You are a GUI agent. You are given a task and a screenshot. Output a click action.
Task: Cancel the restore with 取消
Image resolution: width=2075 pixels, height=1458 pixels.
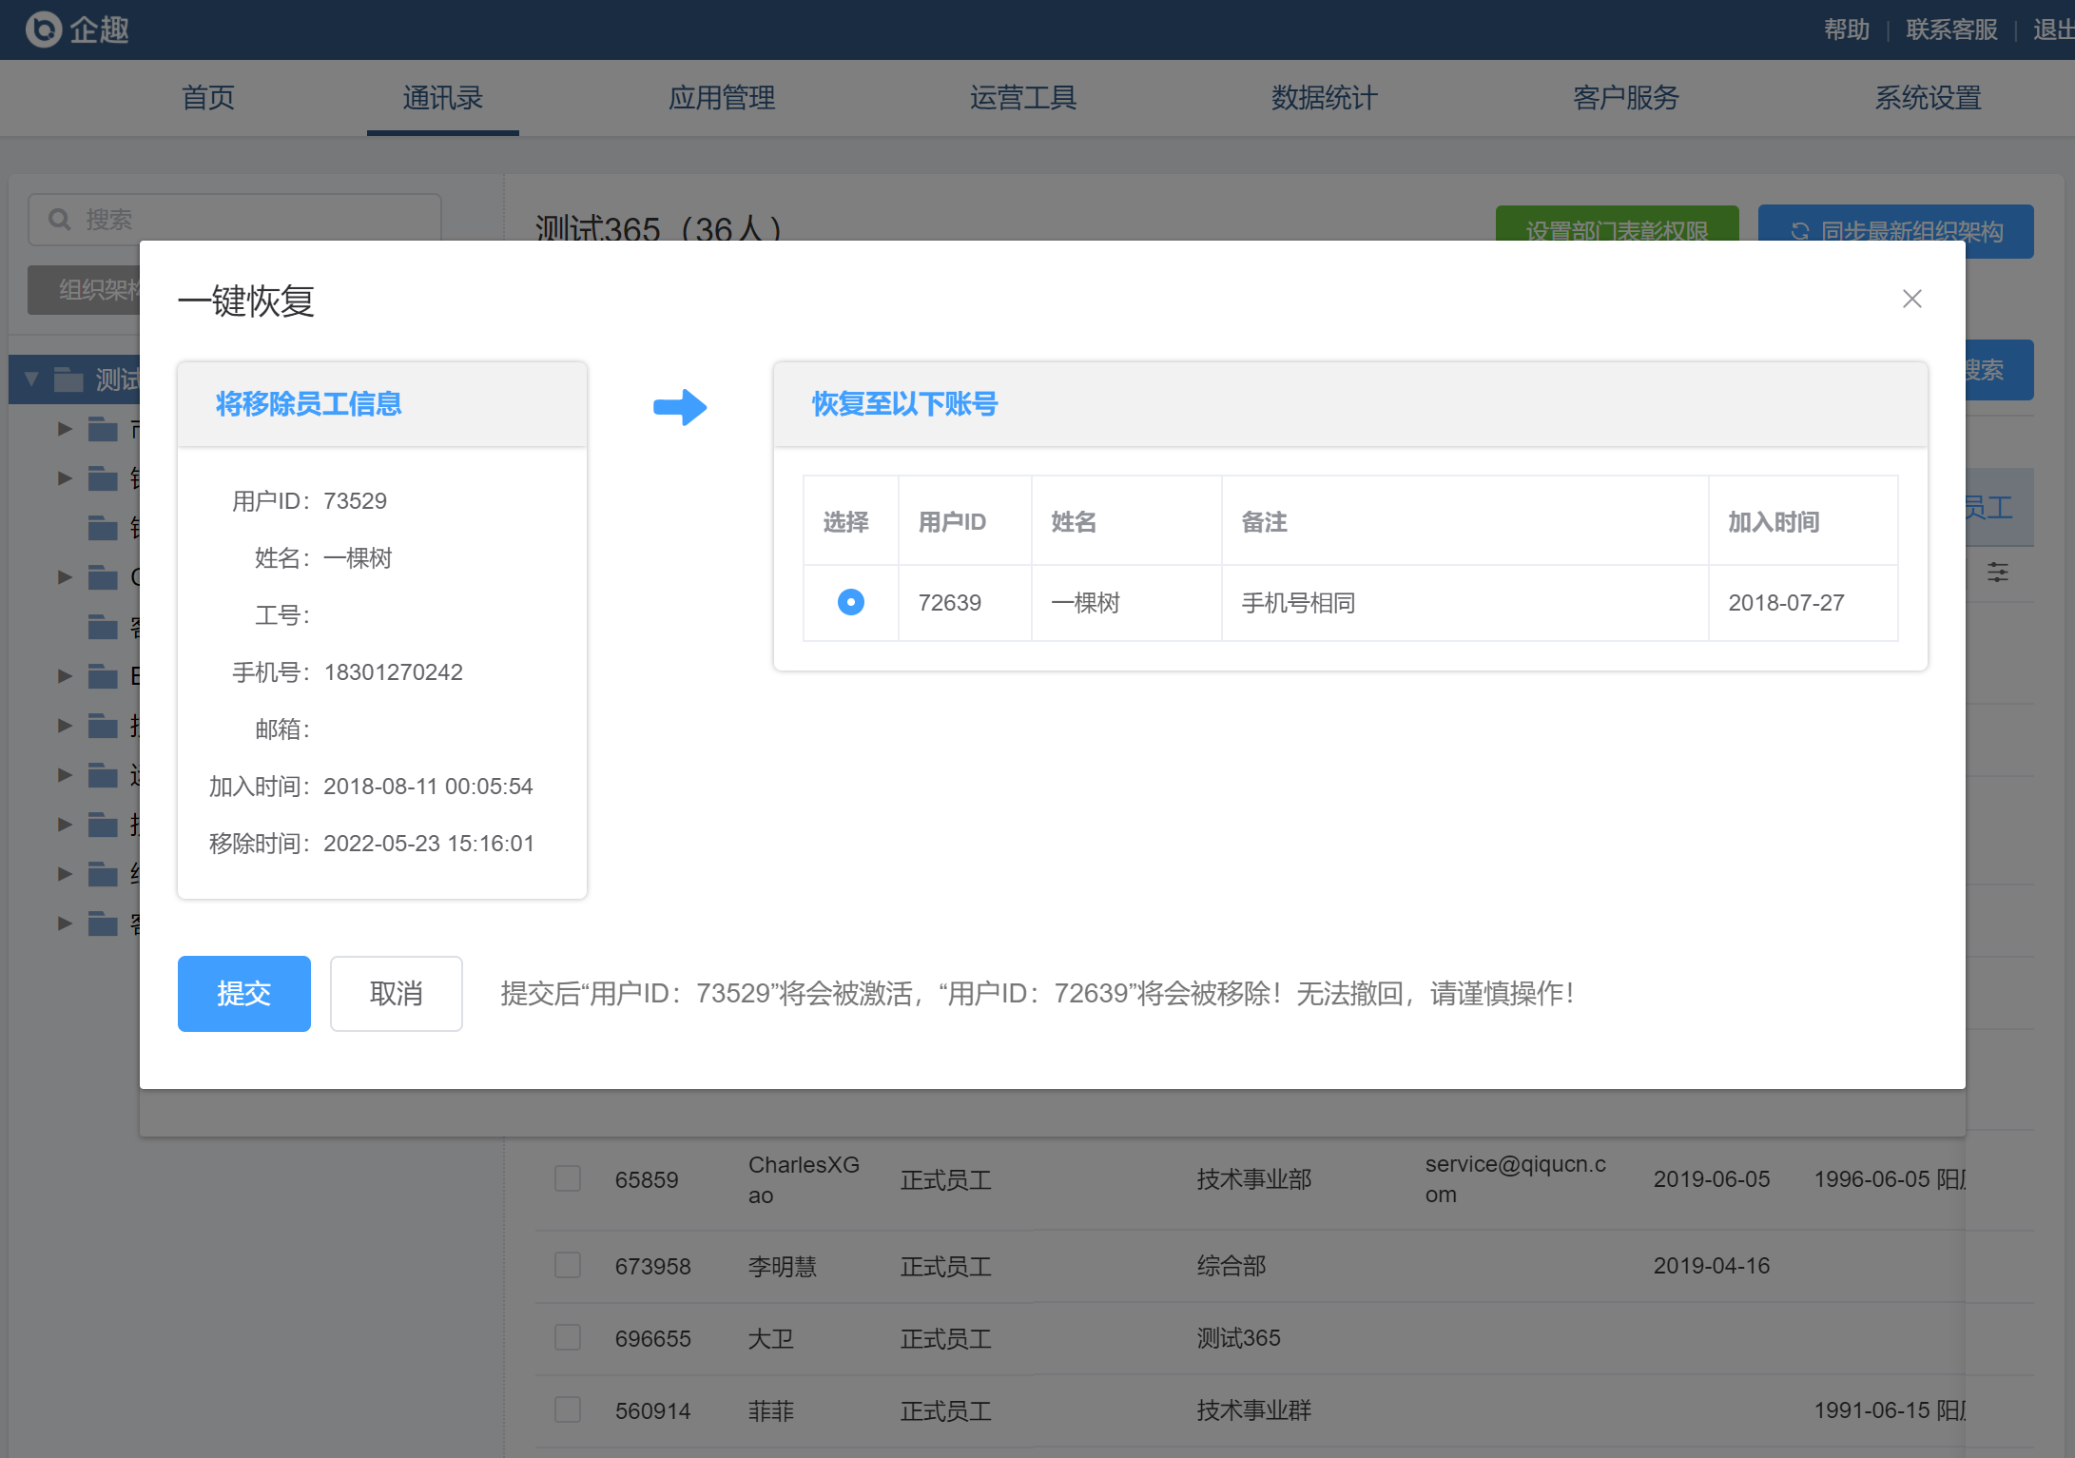click(x=397, y=994)
